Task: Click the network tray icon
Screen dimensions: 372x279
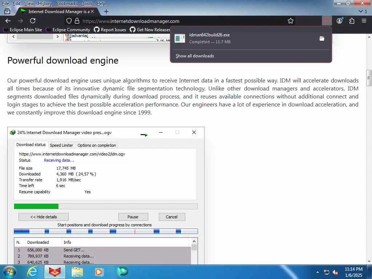Action: pyautogui.click(x=327, y=272)
